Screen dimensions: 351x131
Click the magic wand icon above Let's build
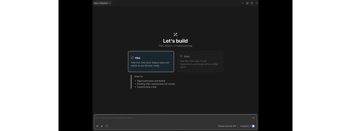pyautogui.click(x=175, y=34)
